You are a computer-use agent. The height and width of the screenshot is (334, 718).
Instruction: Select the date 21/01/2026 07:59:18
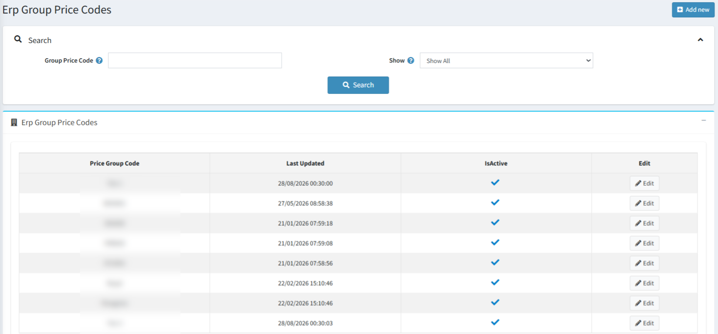point(305,224)
